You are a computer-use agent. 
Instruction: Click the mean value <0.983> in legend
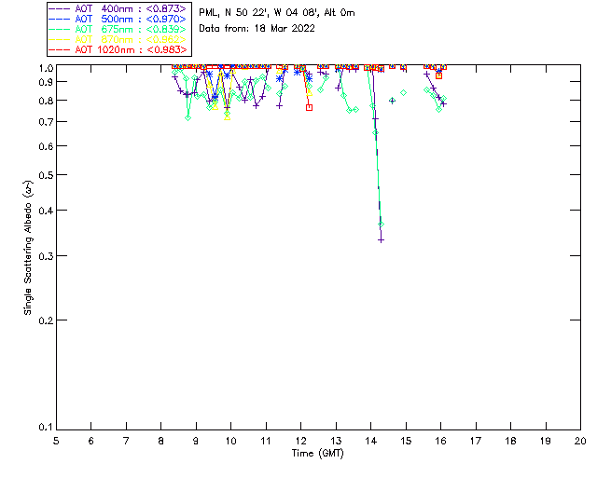coord(166,49)
